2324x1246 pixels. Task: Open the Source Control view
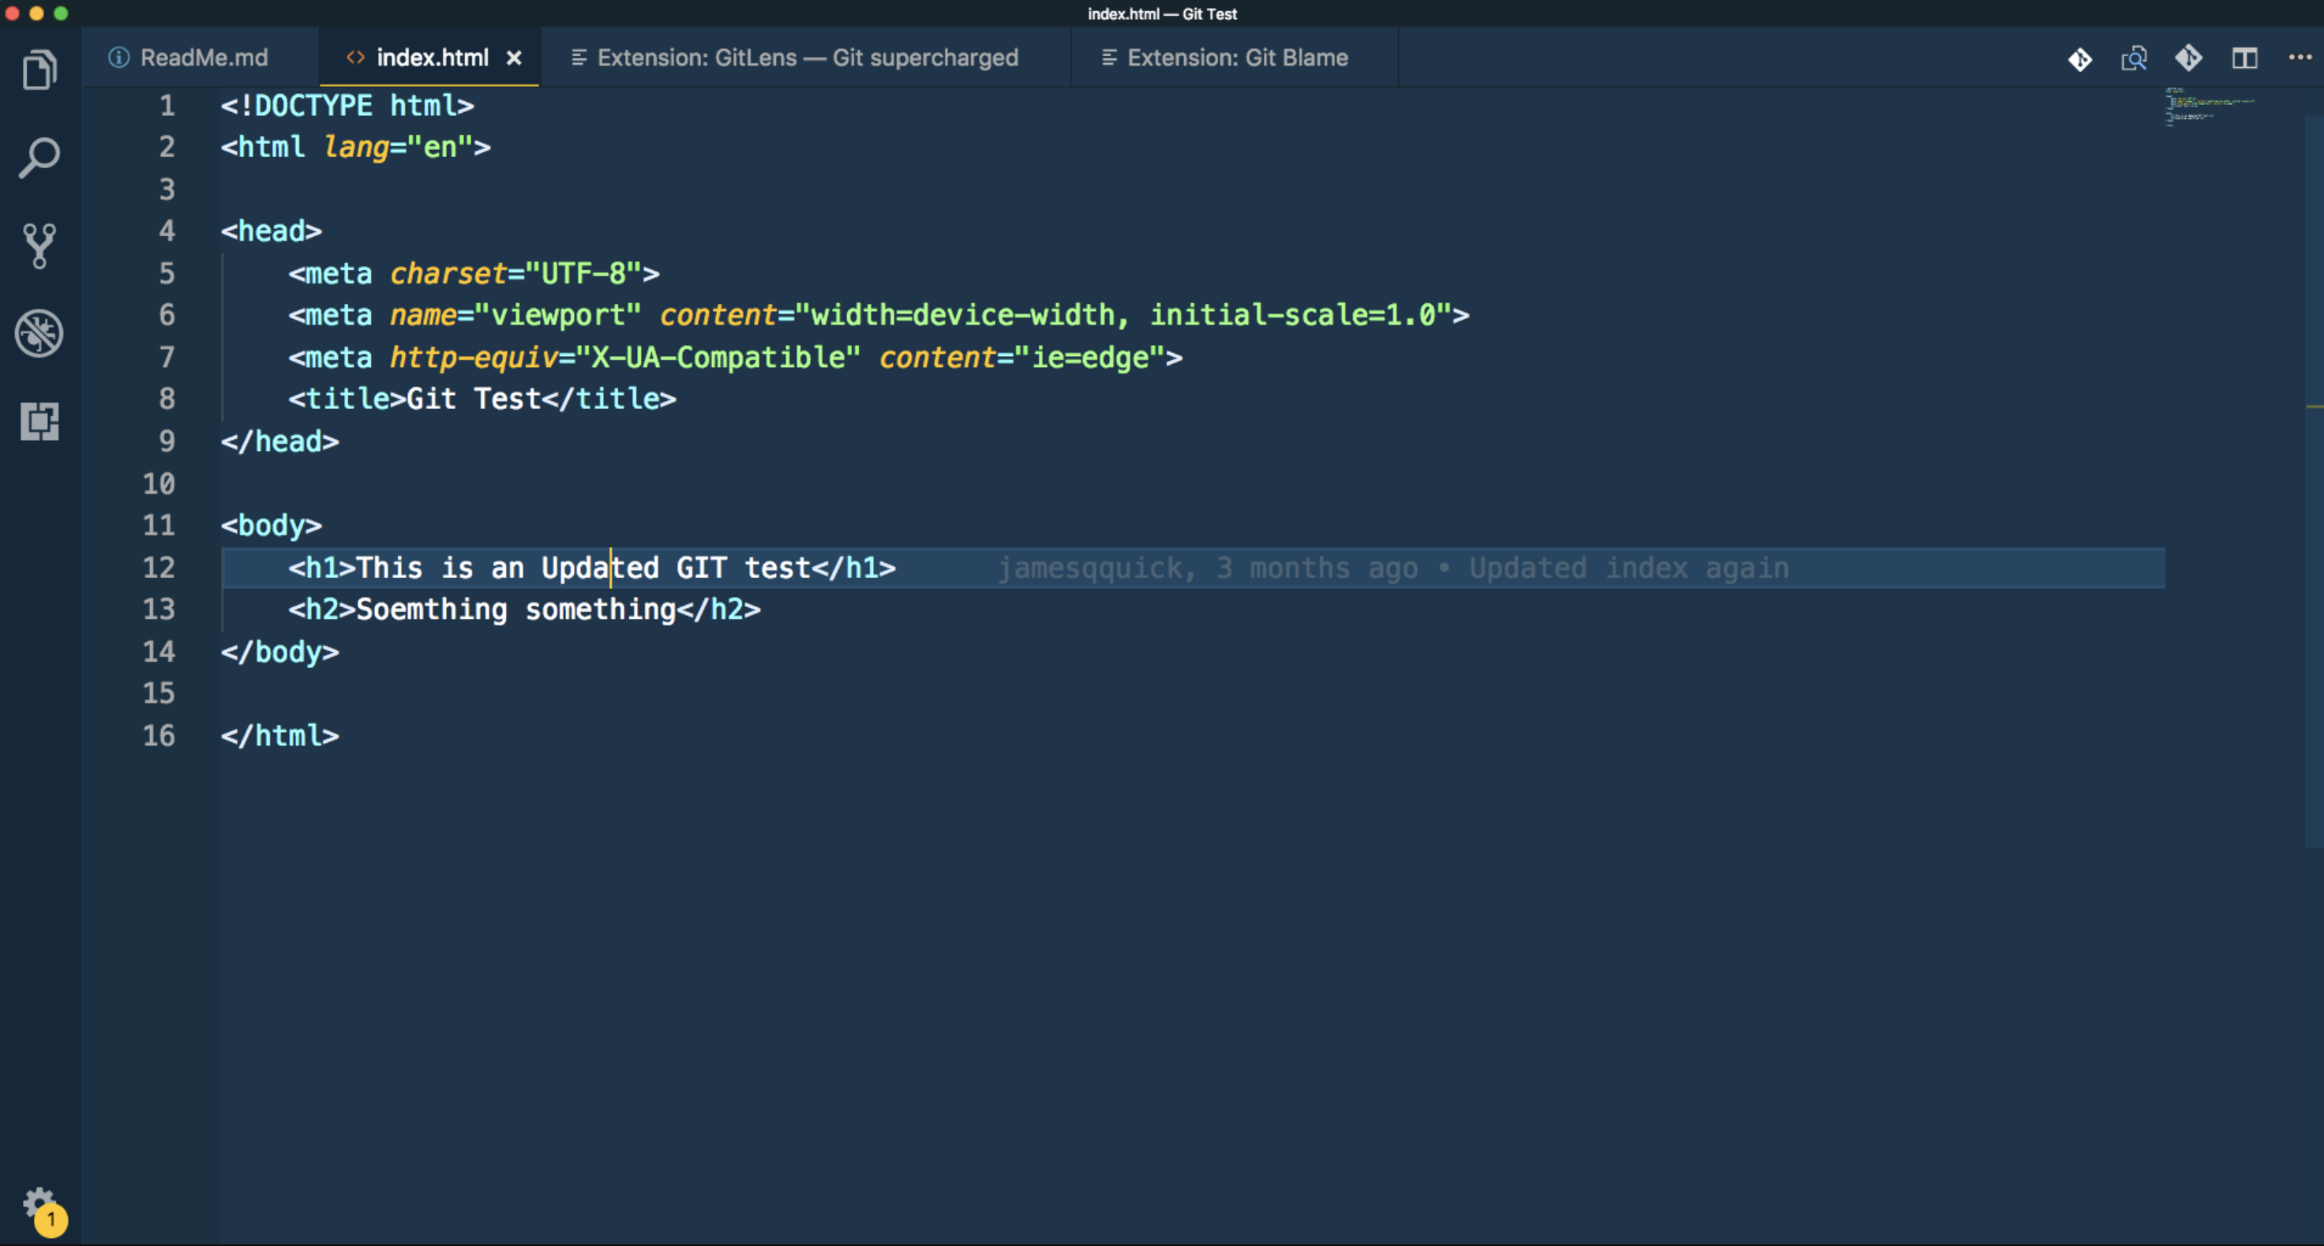(x=39, y=244)
